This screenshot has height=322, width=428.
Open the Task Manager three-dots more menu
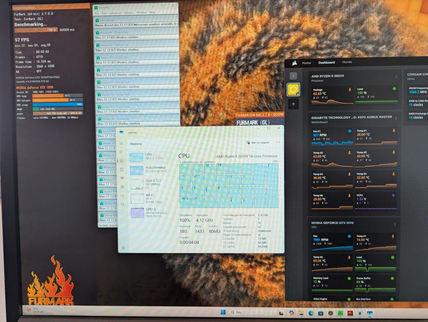coord(278,143)
